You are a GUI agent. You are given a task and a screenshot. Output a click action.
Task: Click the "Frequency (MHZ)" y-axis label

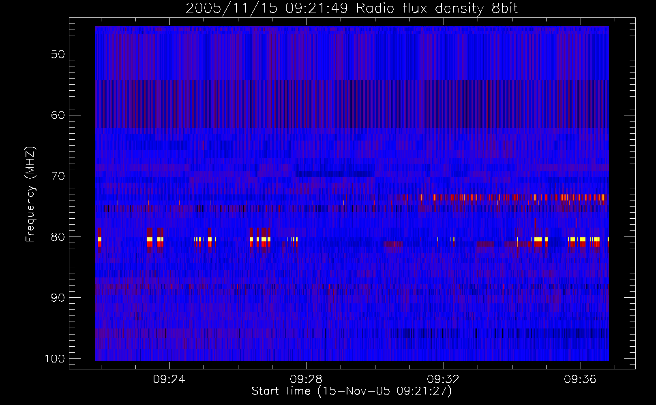[30, 194]
